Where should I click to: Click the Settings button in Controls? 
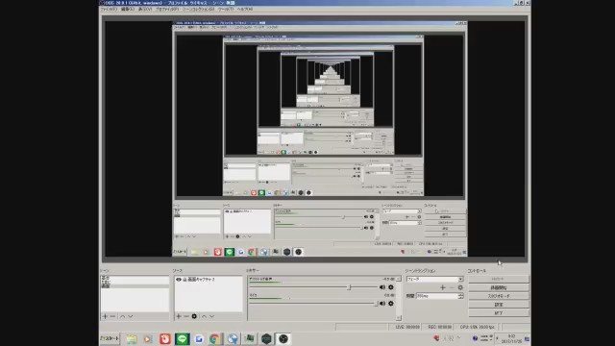[499, 305]
